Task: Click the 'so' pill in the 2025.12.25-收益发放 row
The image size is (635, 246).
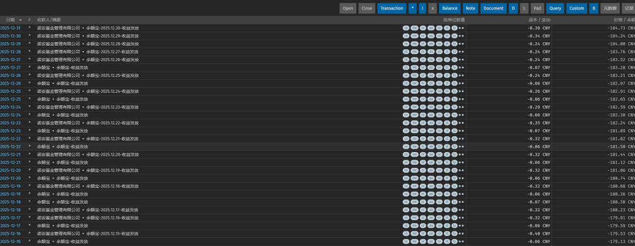Action: pyautogui.click(x=439, y=75)
